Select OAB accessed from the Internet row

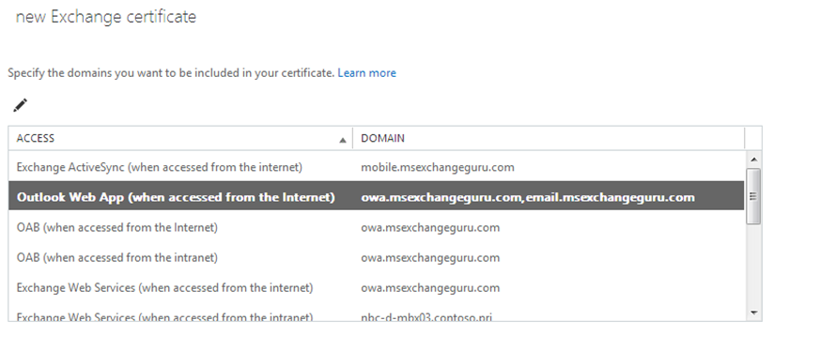coord(376,227)
